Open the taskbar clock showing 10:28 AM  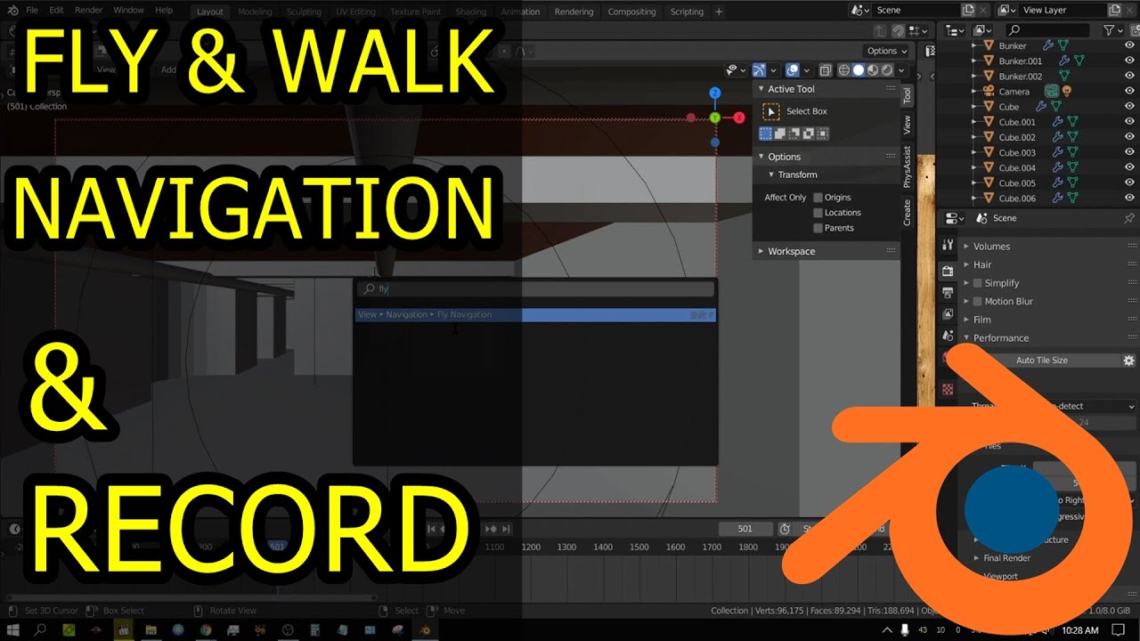coord(1079,630)
